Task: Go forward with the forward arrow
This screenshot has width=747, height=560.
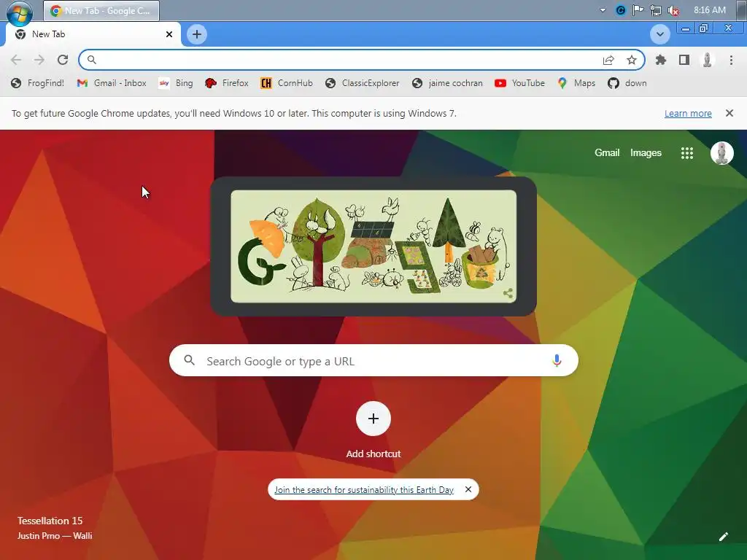Action: 39,60
